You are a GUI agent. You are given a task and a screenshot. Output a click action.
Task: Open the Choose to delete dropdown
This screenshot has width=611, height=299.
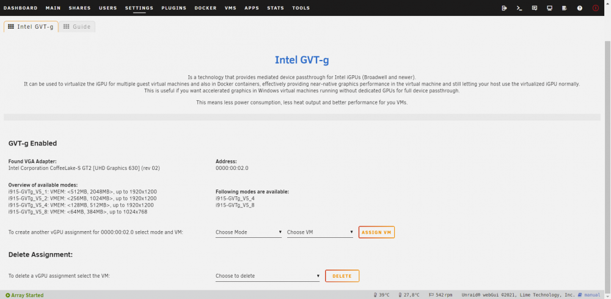tap(268, 276)
